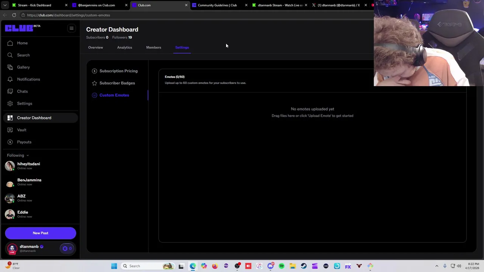Open Task View on the taskbar
The height and width of the screenshot is (272, 484).
181,266
